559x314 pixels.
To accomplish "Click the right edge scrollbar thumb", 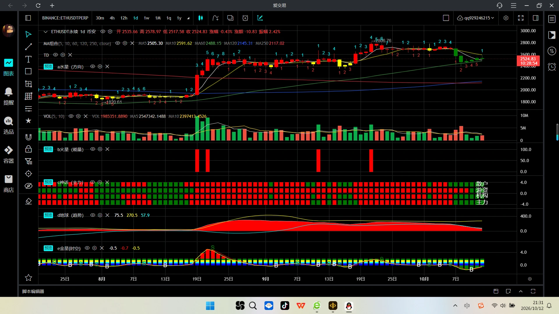I will click(x=557, y=132).
